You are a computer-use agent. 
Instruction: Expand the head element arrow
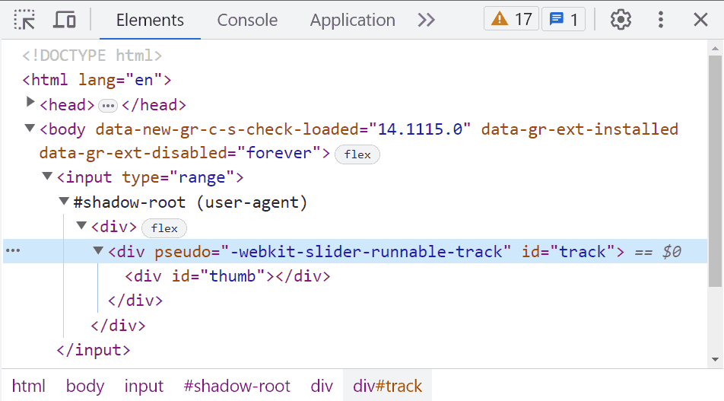[30, 102]
